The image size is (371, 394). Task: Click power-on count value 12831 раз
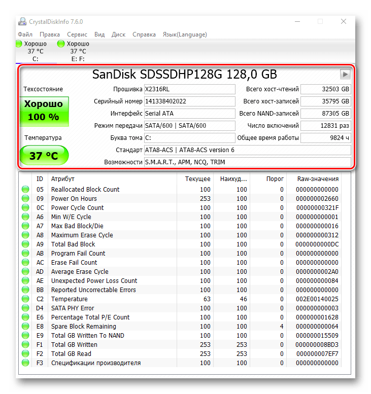tap(326, 126)
